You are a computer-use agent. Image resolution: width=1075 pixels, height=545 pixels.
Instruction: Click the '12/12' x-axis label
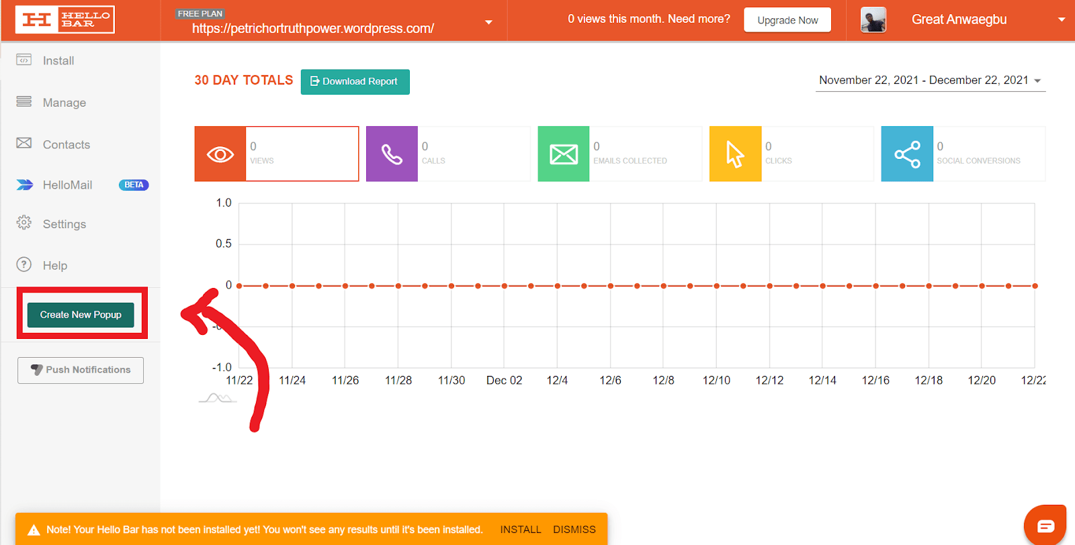pyautogui.click(x=769, y=380)
